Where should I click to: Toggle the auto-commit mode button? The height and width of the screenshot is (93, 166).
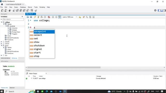tap(60, 17)
